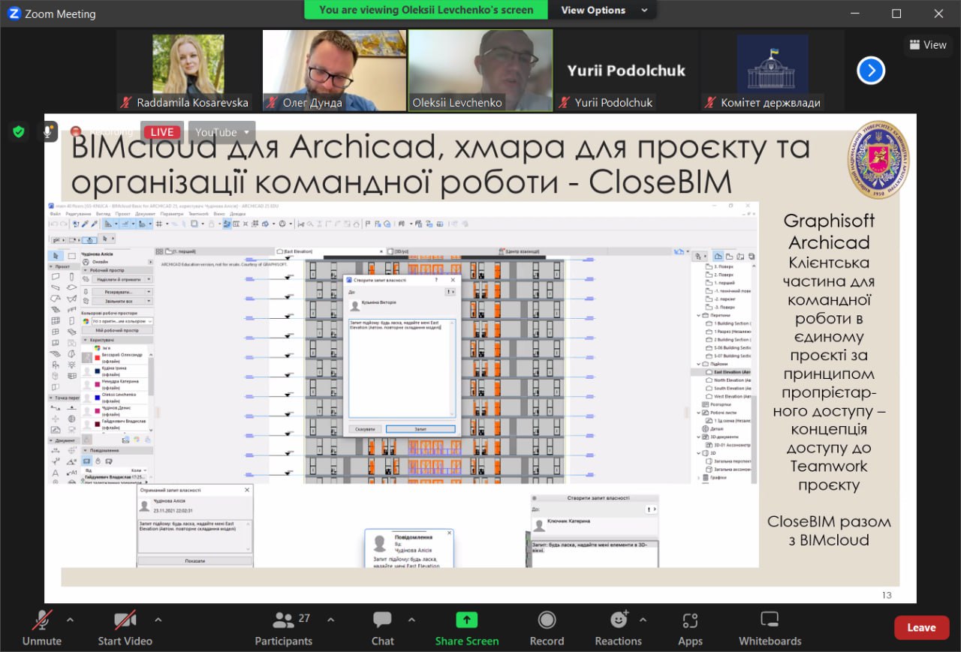Click blue swatch of Oleksii Levchenko user
Screen dimensions: 961x652
pos(98,398)
